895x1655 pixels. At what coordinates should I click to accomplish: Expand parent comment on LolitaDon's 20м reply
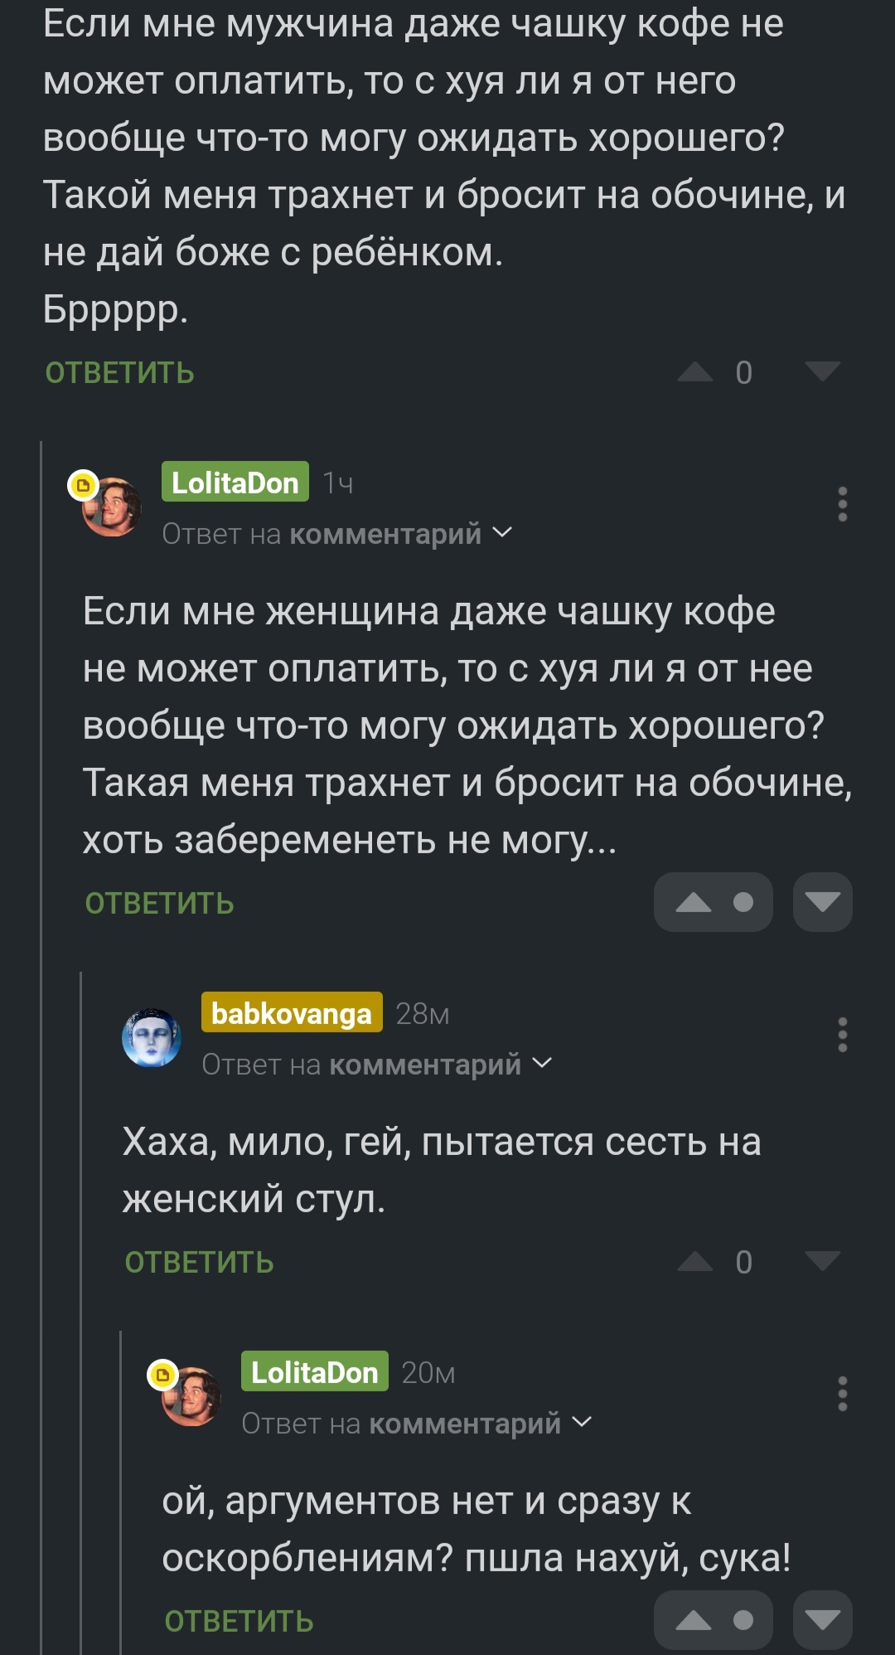(417, 1424)
